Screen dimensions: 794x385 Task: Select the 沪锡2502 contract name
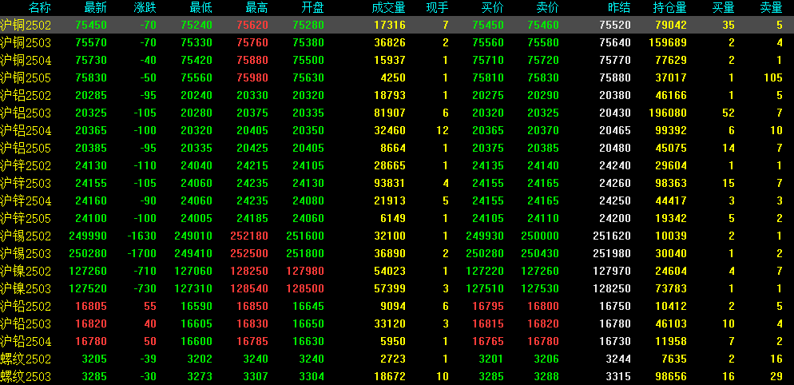click(26, 236)
